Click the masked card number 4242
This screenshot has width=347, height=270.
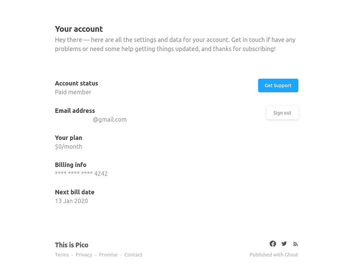[x=81, y=173]
